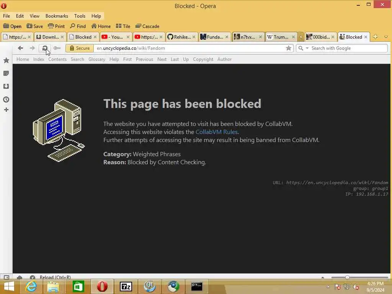Screen dimensions: 392x294
Task: Click Contents in the navigation bar
Action: pyautogui.click(x=57, y=59)
